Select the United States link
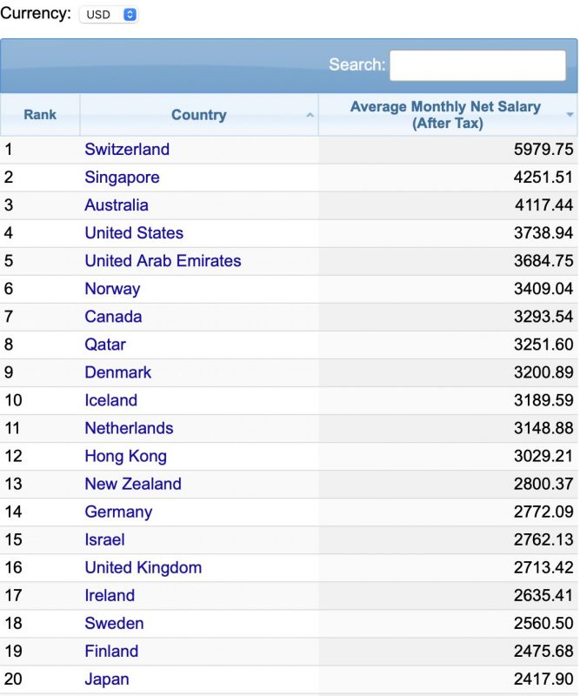580x696 pixels. pos(134,233)
